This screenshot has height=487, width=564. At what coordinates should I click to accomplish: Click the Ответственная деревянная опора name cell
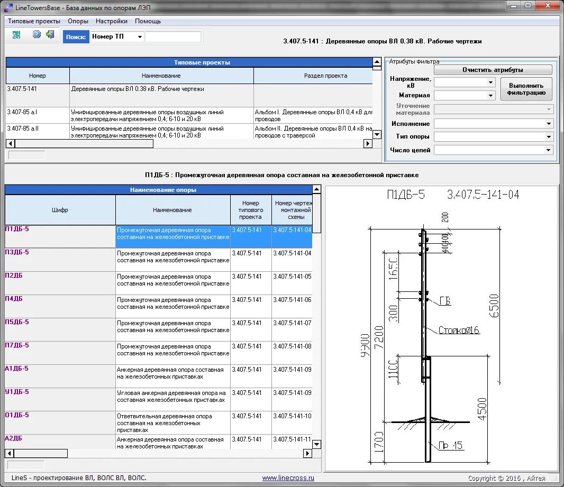[172, 422]
